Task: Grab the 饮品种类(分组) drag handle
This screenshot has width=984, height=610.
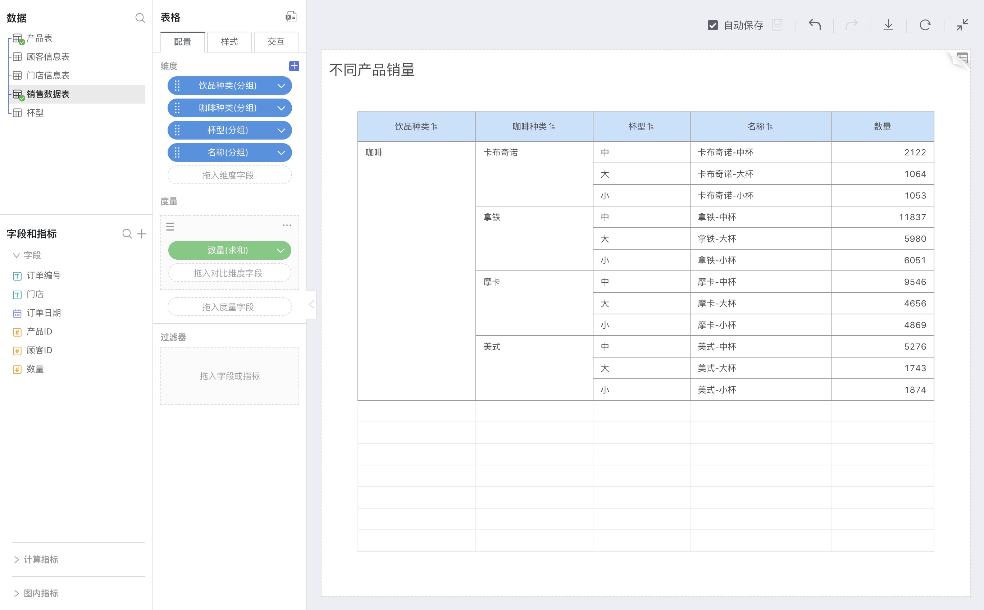Action: pyautogui.click(x=177, y=86)
